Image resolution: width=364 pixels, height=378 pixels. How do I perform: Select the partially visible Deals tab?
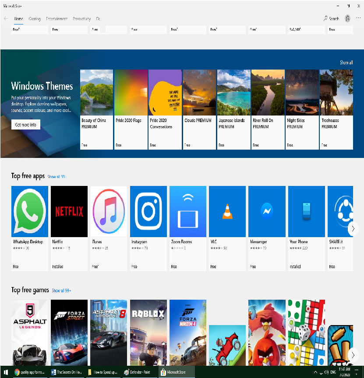pos(98,19)
